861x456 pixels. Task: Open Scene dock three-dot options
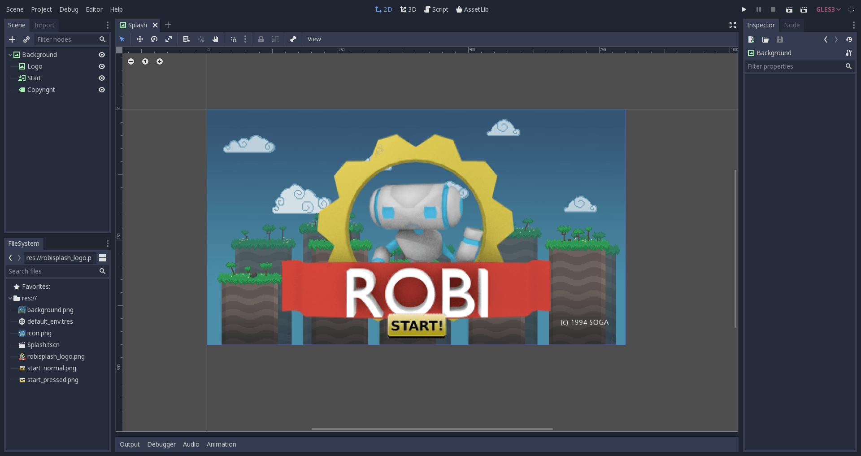tap(107, 25)
